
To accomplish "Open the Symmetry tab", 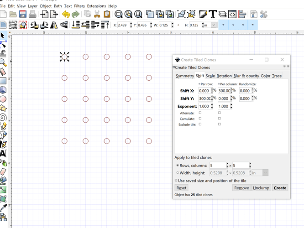I will pos(185,76).
